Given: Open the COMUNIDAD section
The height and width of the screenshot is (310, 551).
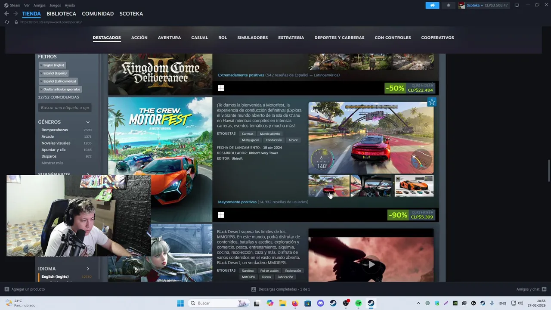Looking at the screenshot, I should click(x=98, y=14).
